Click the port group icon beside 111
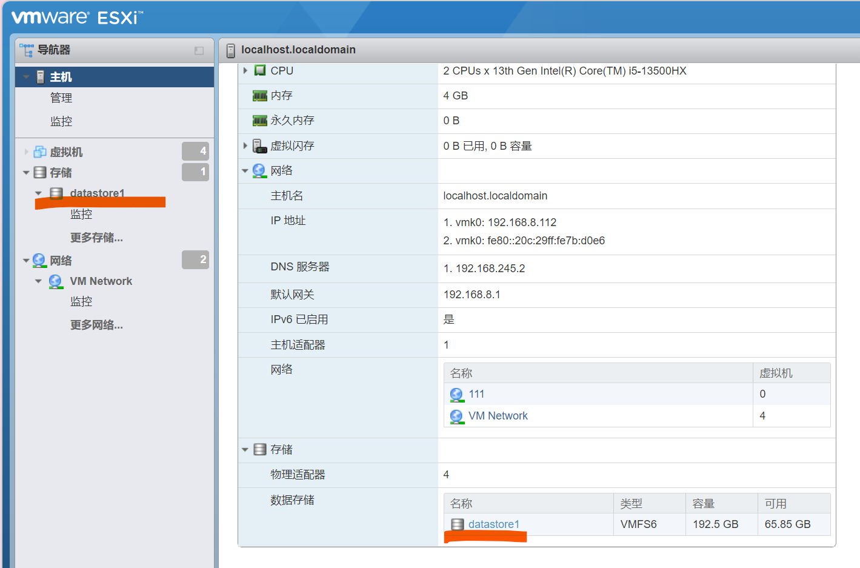Viewport: 860px width, 568px height. [x=457, y=395]
